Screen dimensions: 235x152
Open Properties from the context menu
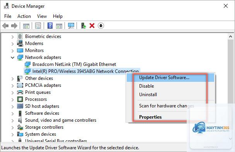[x=171, y=117]
